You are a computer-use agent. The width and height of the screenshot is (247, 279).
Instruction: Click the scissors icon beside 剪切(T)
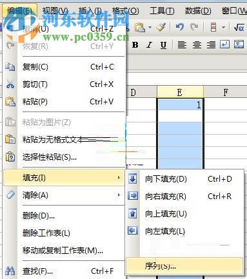pos(10,84)
